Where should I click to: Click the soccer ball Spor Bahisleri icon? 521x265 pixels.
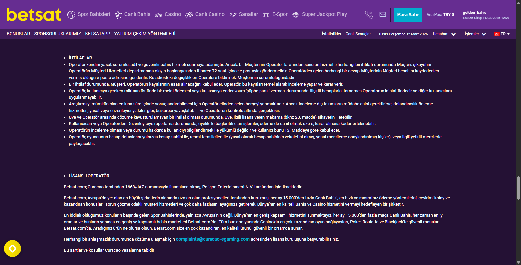71,15
